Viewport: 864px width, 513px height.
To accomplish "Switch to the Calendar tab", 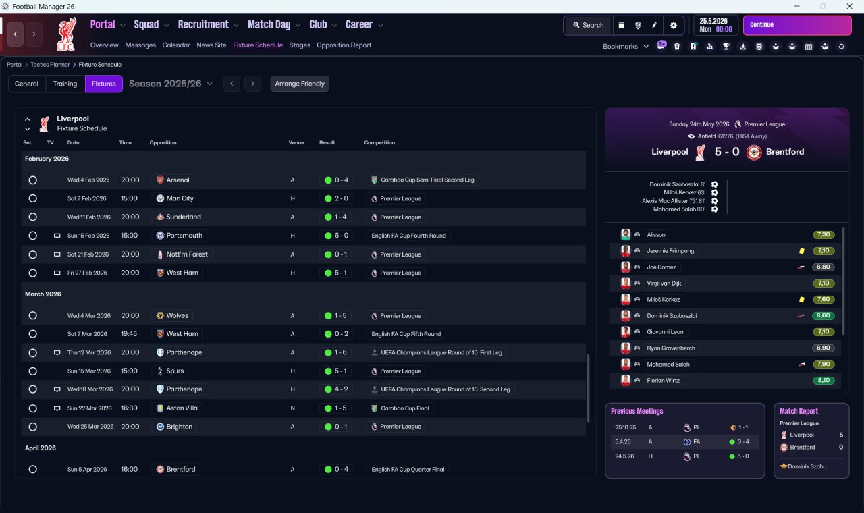I will [x=176, y=45].
